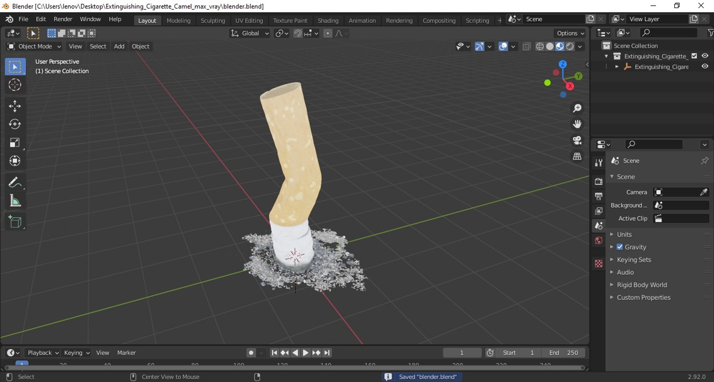Play the animation forward
Viewport: 714px width, 382px height.
306,353
